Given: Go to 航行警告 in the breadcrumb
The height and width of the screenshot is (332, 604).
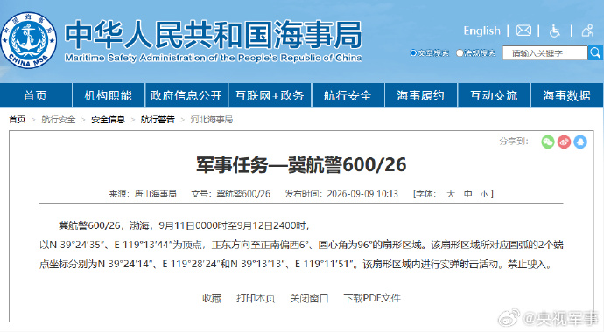Looking at the screenshot, I should [x=158, y=120].
